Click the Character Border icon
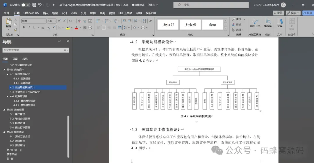 click(90, 21)
